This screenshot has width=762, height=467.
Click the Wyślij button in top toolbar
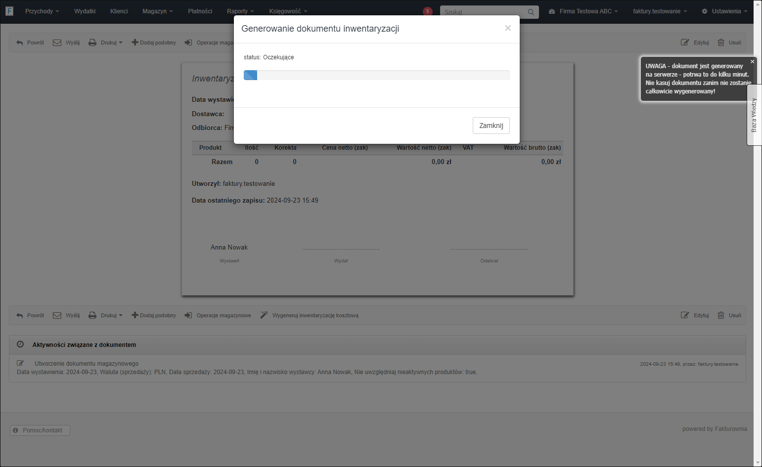click(x=66, y=42)
